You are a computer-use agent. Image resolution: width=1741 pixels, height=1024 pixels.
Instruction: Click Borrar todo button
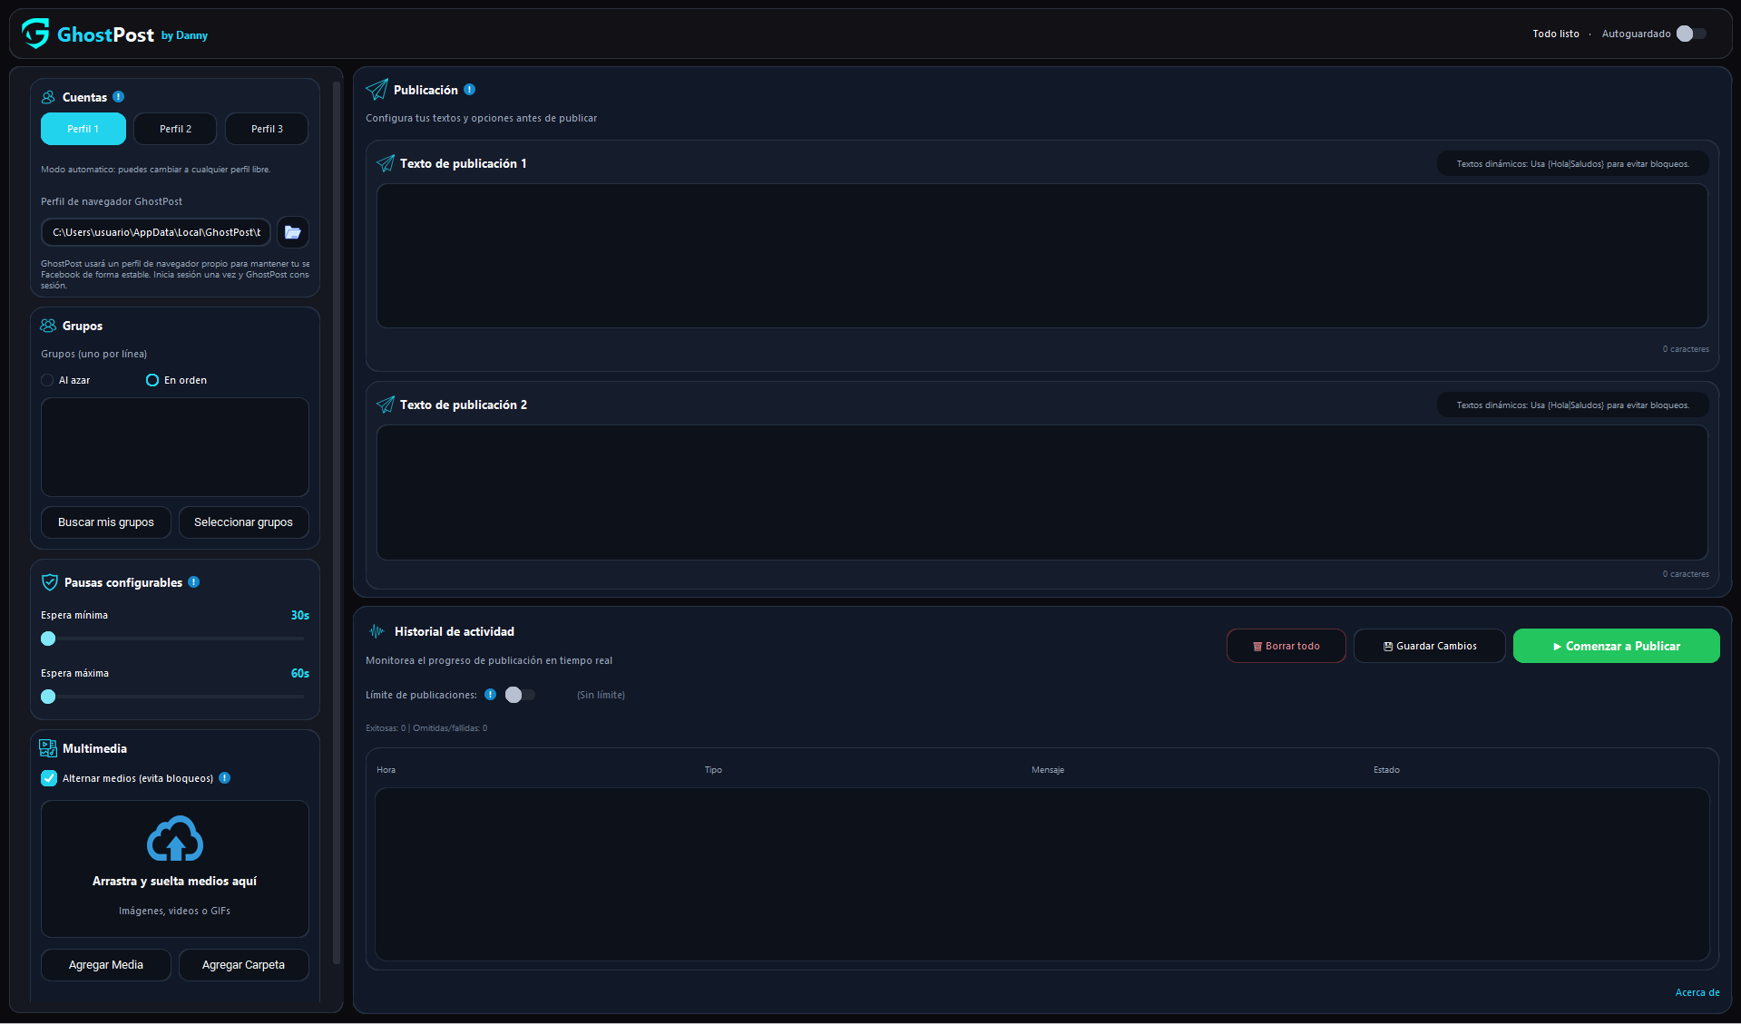point(1286,646)
